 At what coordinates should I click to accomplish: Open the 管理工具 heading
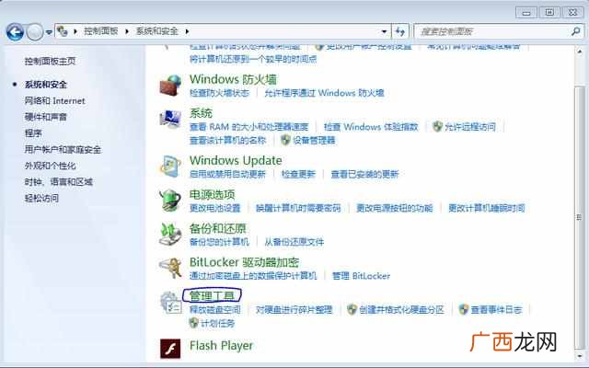tap(212, 296)
